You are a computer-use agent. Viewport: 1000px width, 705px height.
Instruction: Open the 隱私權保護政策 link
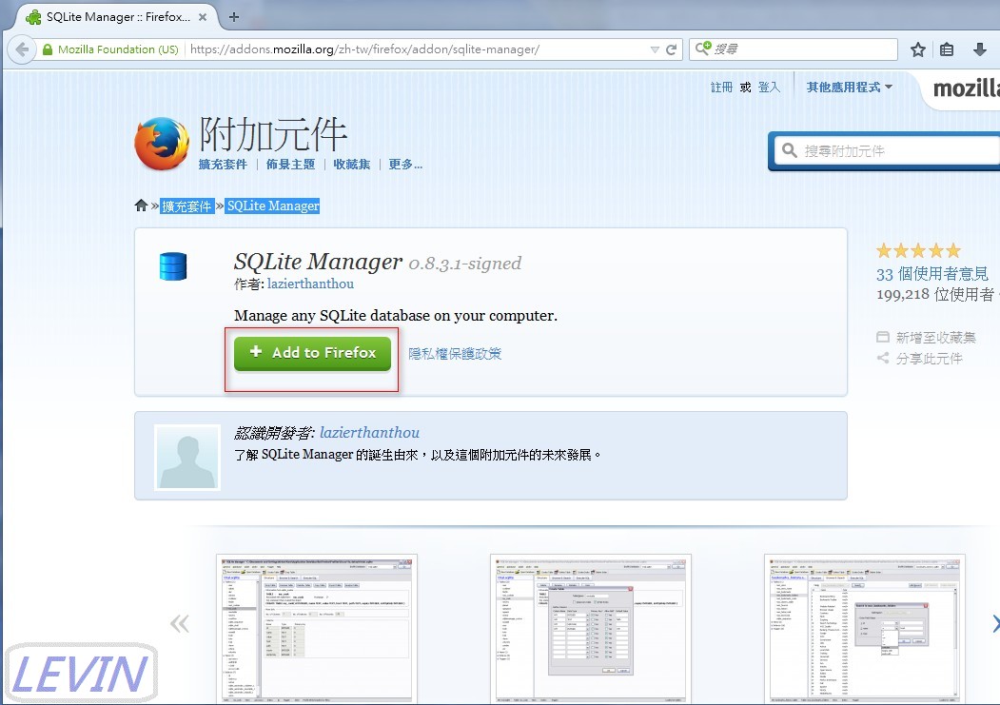[455, 354]
